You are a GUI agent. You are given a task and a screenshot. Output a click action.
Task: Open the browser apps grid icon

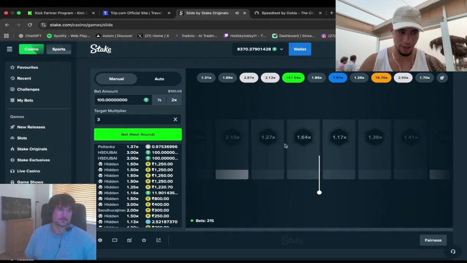pos(6,36)
